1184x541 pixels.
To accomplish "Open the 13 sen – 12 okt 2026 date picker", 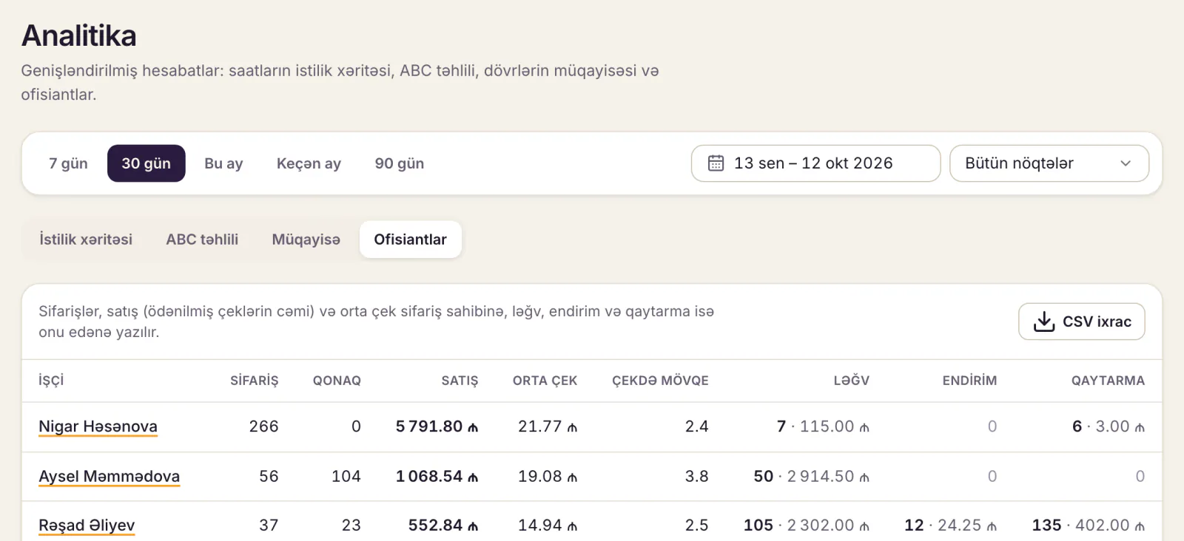I will click(x=815, y=163).
